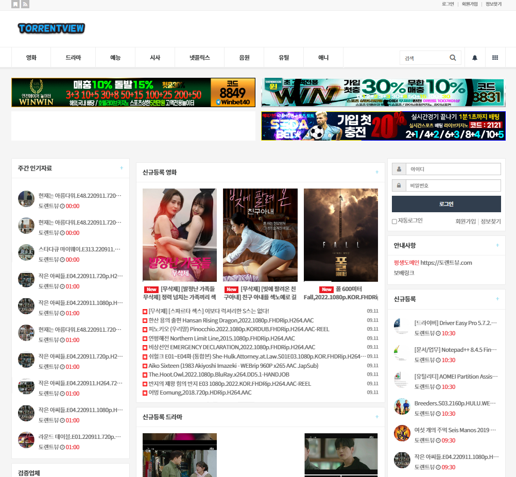Click 회원가입 link in top bar
The image size is (516, 477).
[x=469, y=4]
